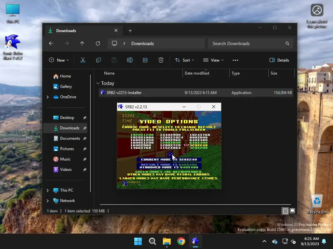
Task: Switch to large thumbnails view in status bar
Action: [x=292, y=211]
